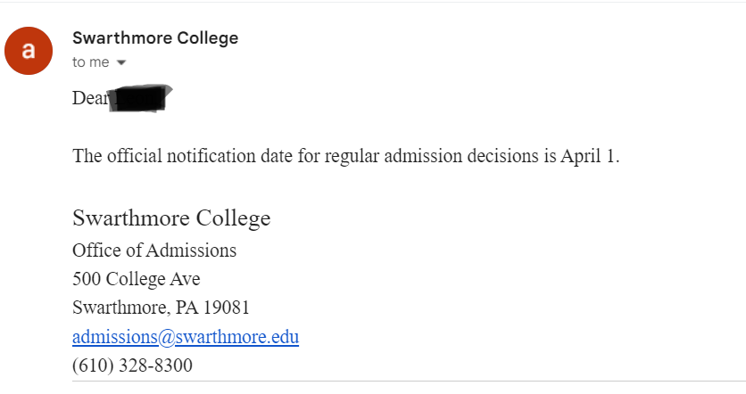Click the 19081 zip code
This screenshot has height=394, width=746.
tap(228, 308)
